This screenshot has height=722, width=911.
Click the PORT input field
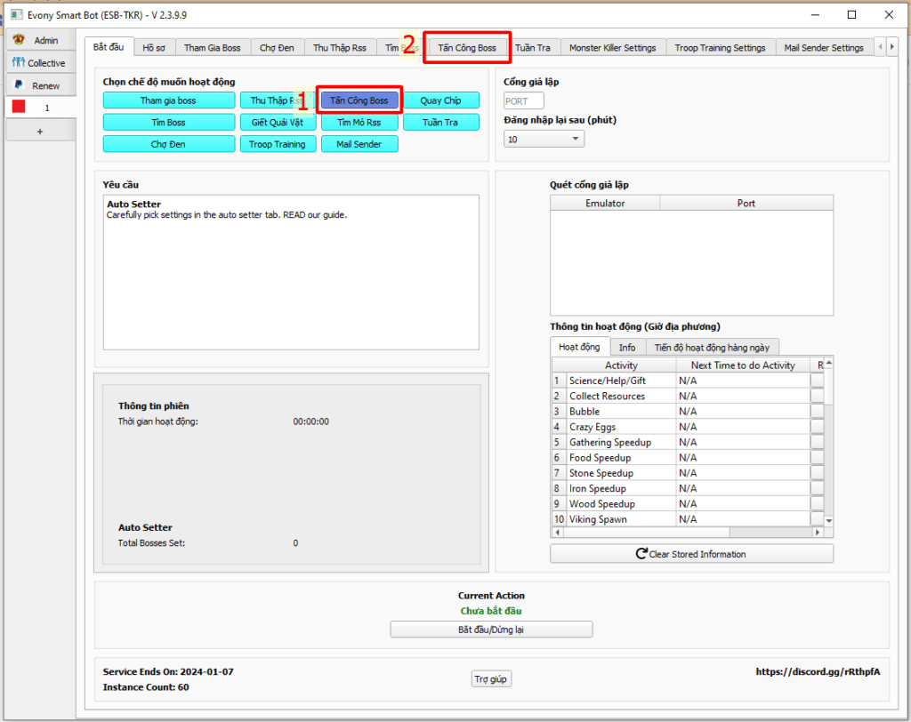(x=523, y=101)
